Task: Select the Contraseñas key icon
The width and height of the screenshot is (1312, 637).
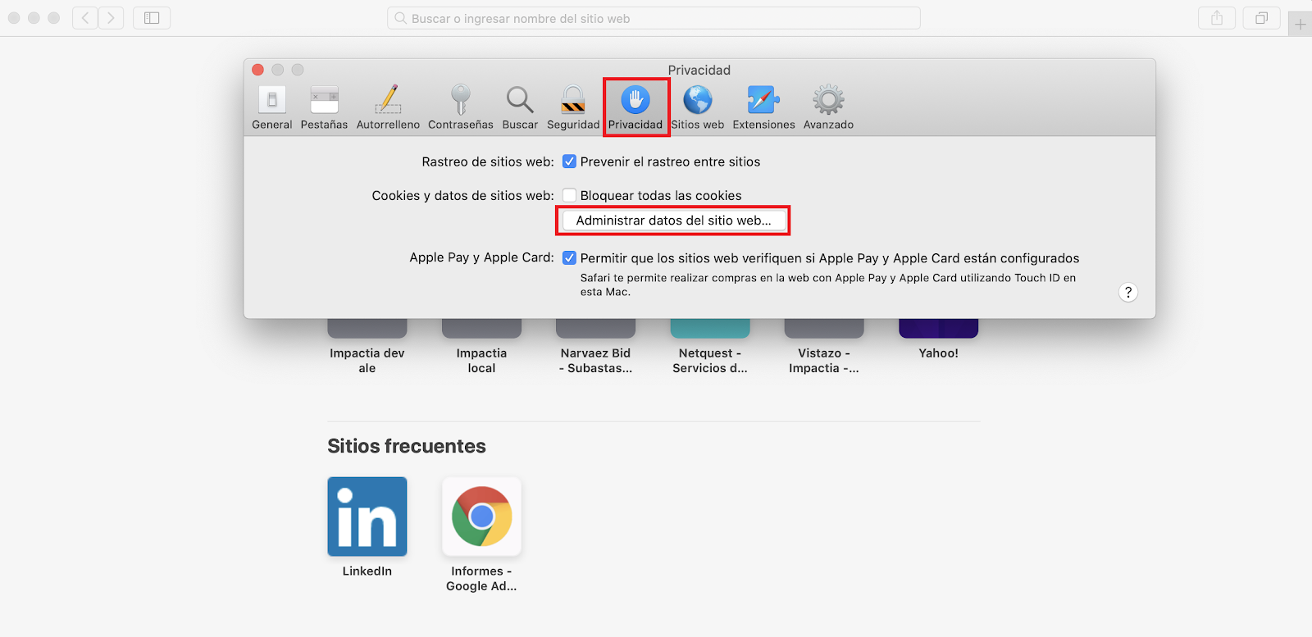Action: tap(460, 107)
